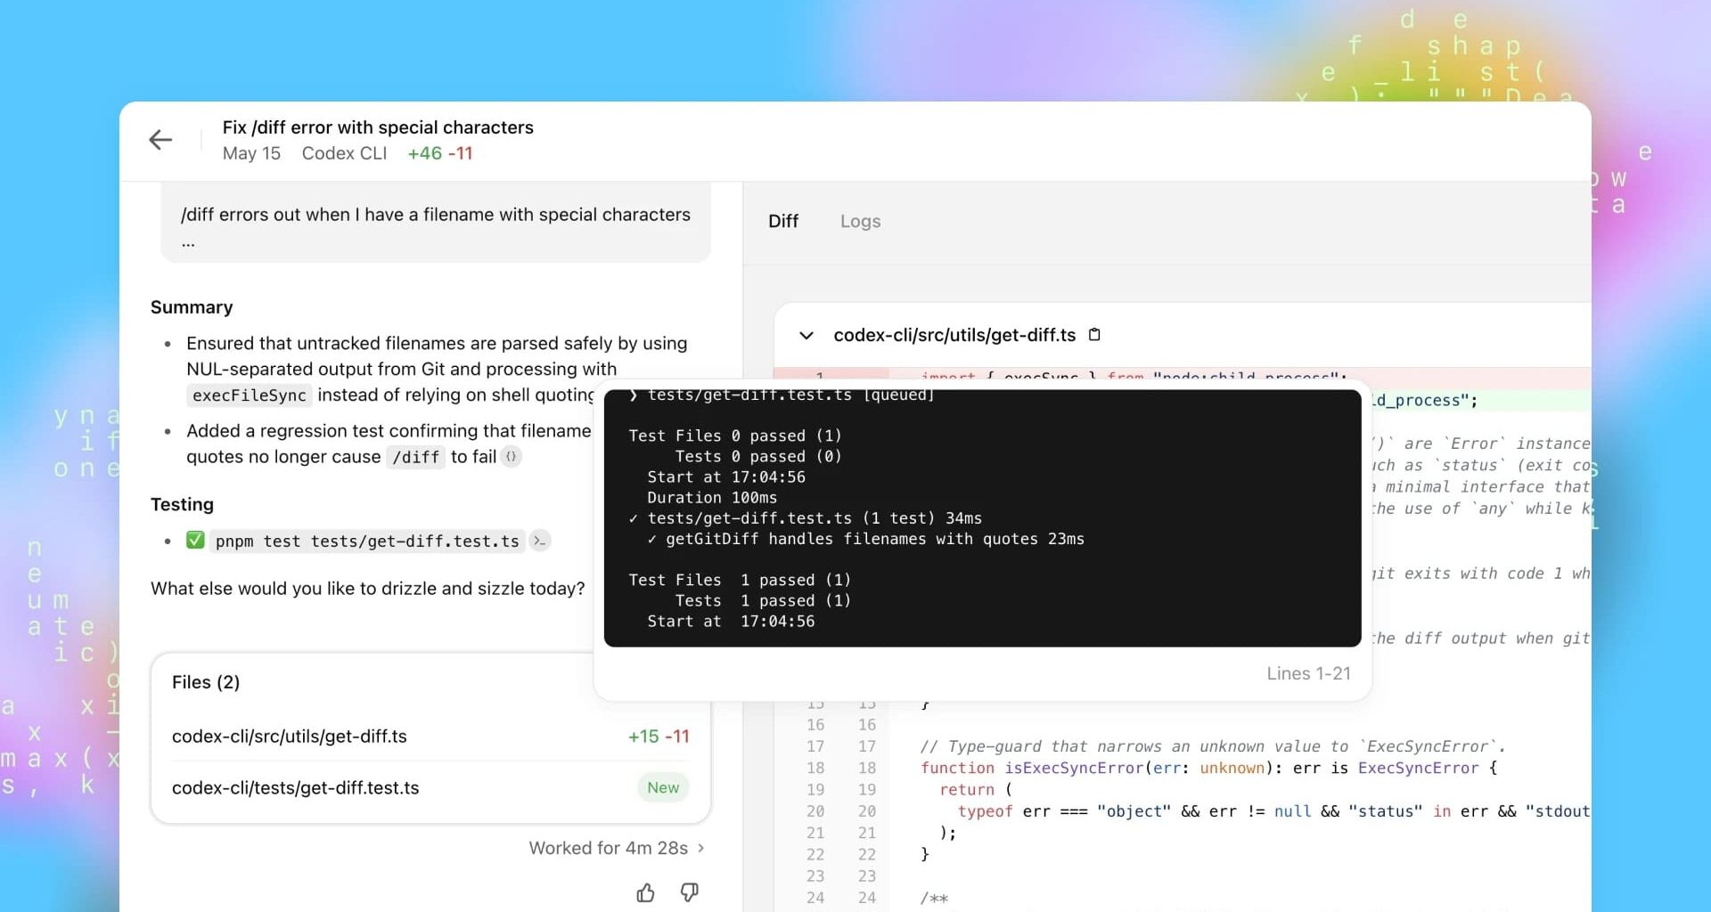Switch to the Logs tab
The width and height of the screenshot is (1711, 912).
[x=860, y=221]
